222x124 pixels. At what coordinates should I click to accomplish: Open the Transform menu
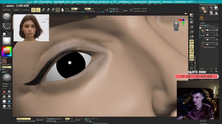tap(142, 4)
